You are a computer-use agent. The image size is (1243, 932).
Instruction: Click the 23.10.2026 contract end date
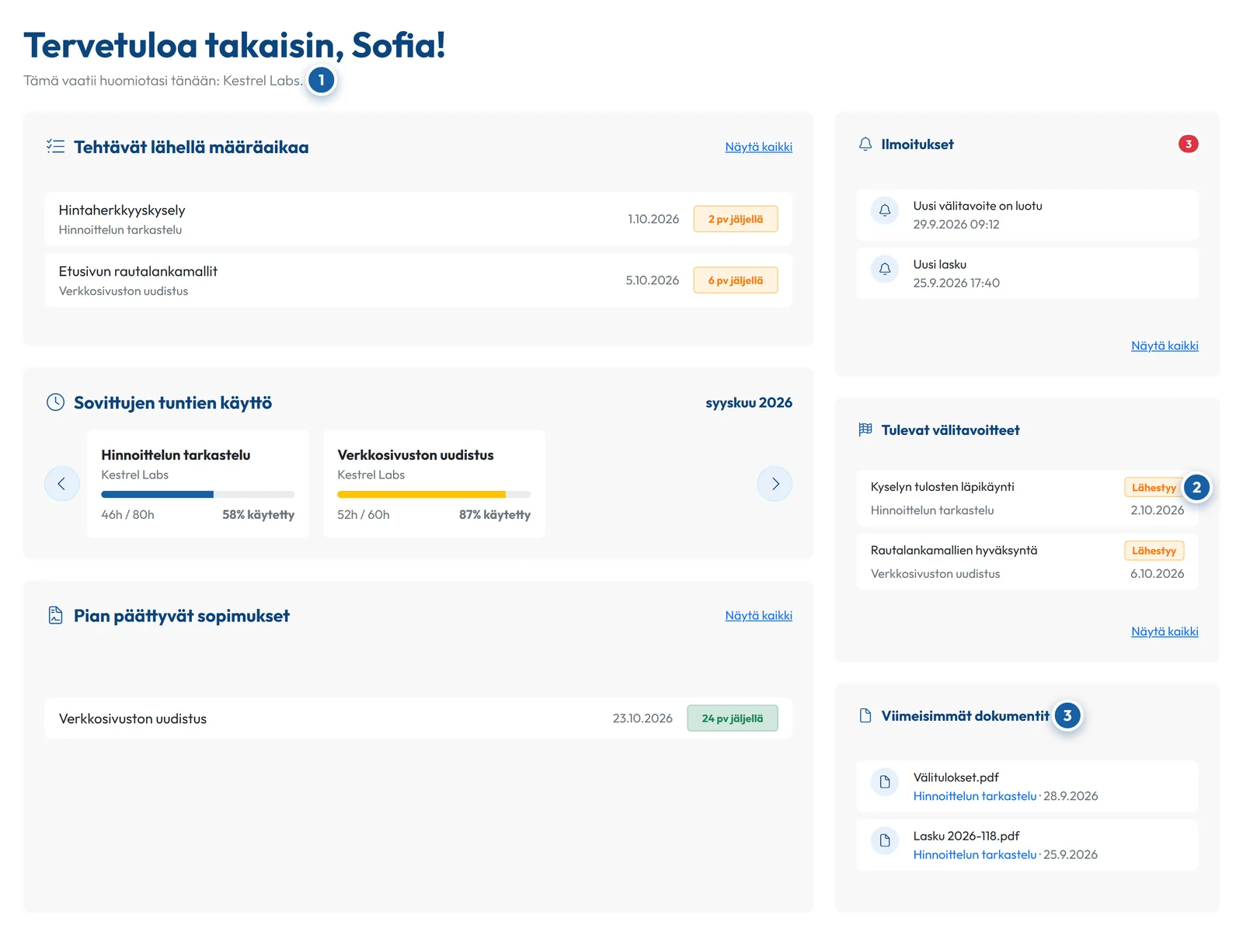642,718
